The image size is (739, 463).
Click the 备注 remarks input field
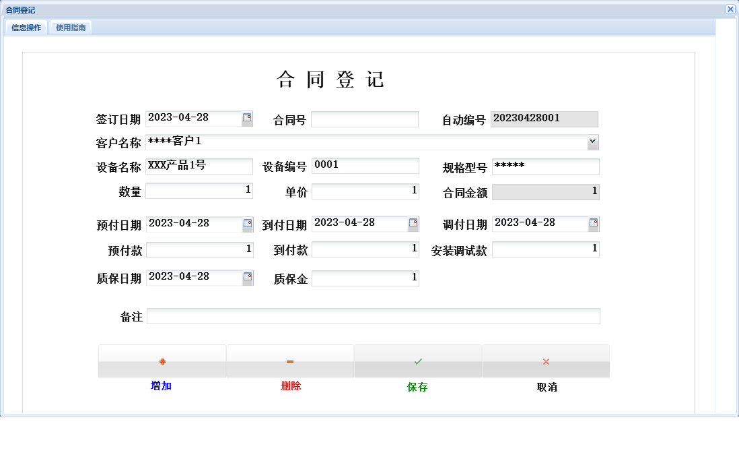point(374,315)
